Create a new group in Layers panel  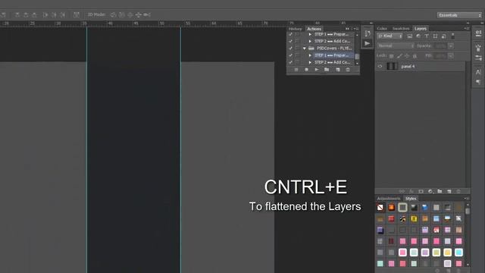[x=440, y=191]
